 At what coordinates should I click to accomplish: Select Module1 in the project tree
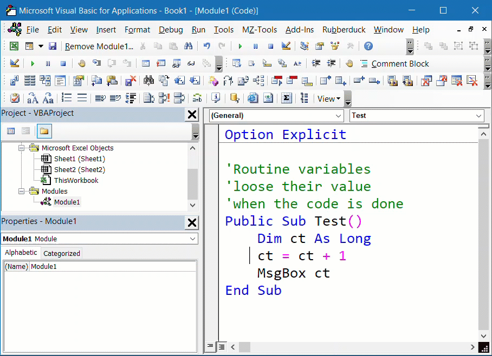pos(67,202)
